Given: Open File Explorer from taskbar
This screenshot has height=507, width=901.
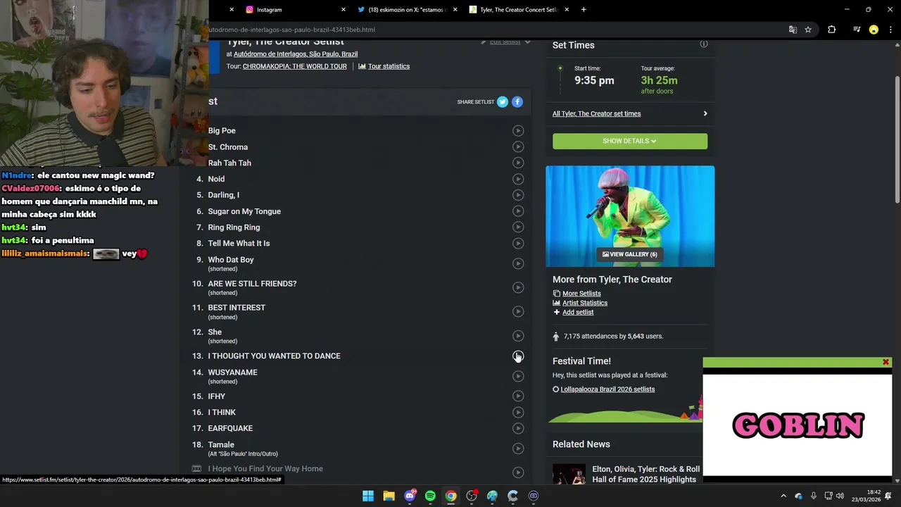Looking at the screenshot, I should [389, 496].
